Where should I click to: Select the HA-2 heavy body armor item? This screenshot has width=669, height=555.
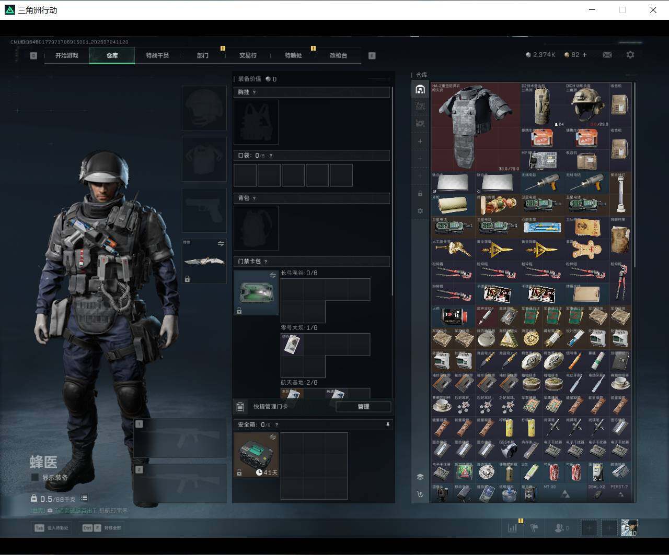tap(475, 127)
